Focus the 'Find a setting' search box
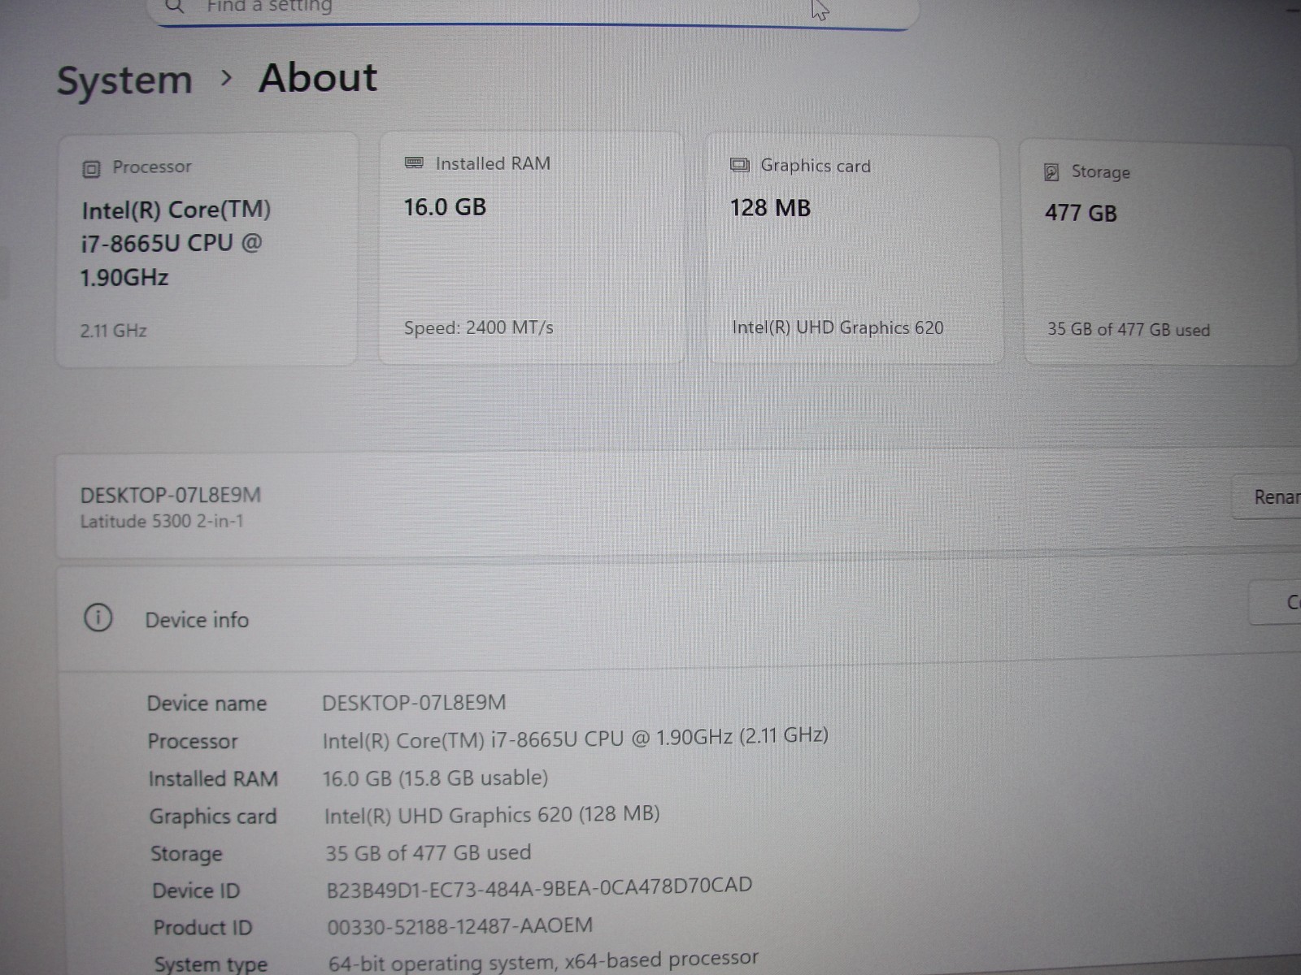 [533, 11]
